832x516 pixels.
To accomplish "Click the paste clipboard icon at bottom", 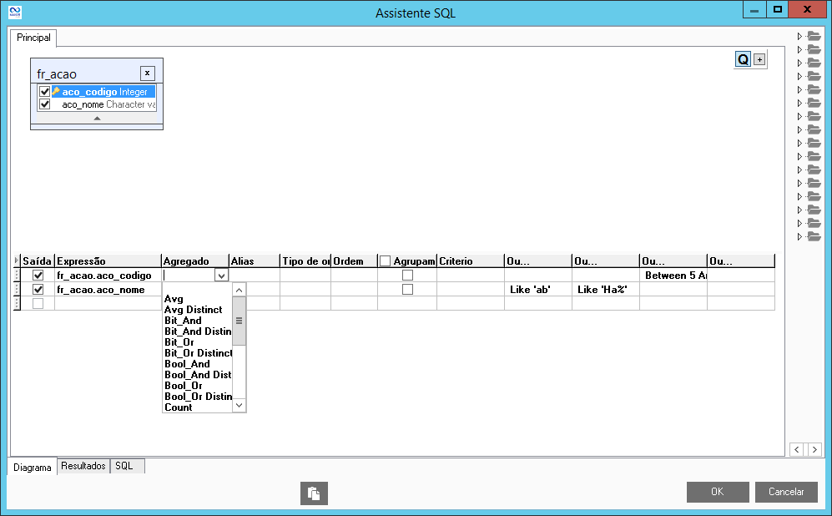I will [x=314, y=493].
